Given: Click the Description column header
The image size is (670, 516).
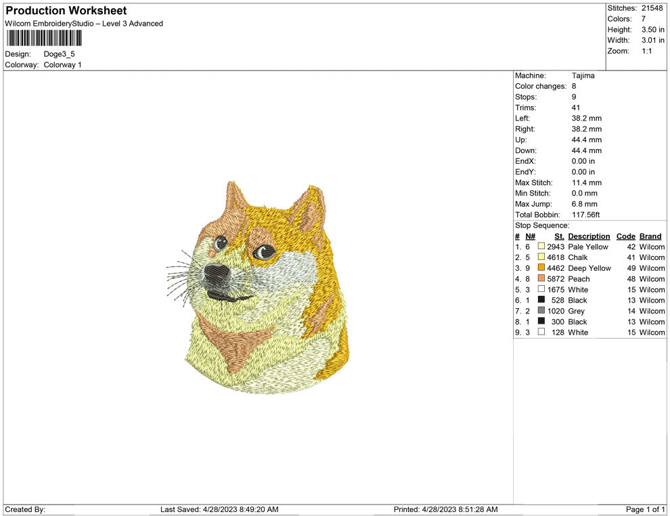Looking at the screenshot, I should pos(589,236).
